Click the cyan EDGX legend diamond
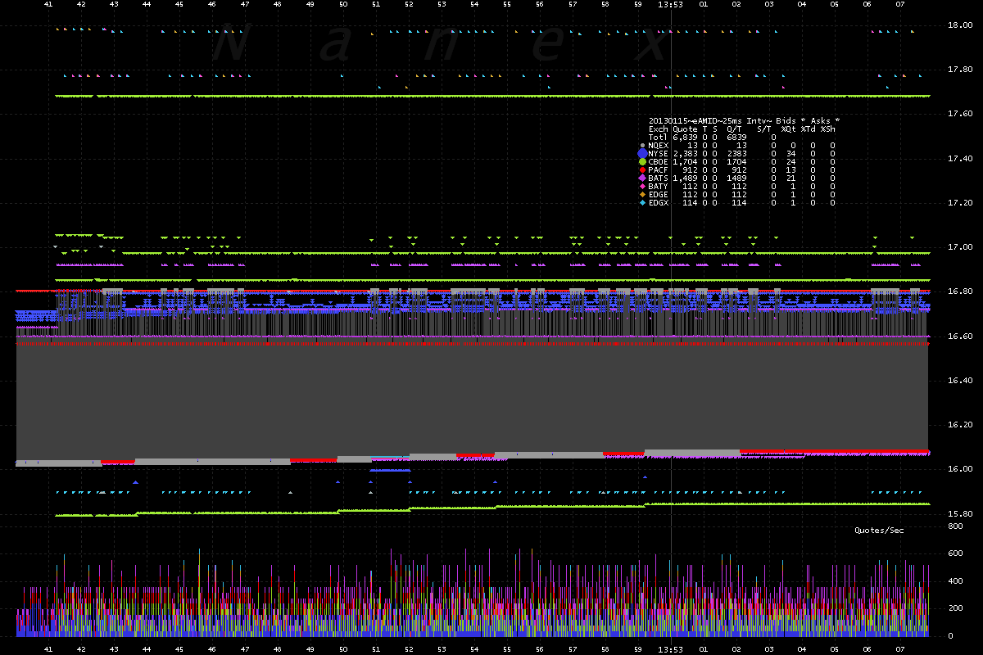The height and width of the screenshot is (655, 983). coord(642,202)
